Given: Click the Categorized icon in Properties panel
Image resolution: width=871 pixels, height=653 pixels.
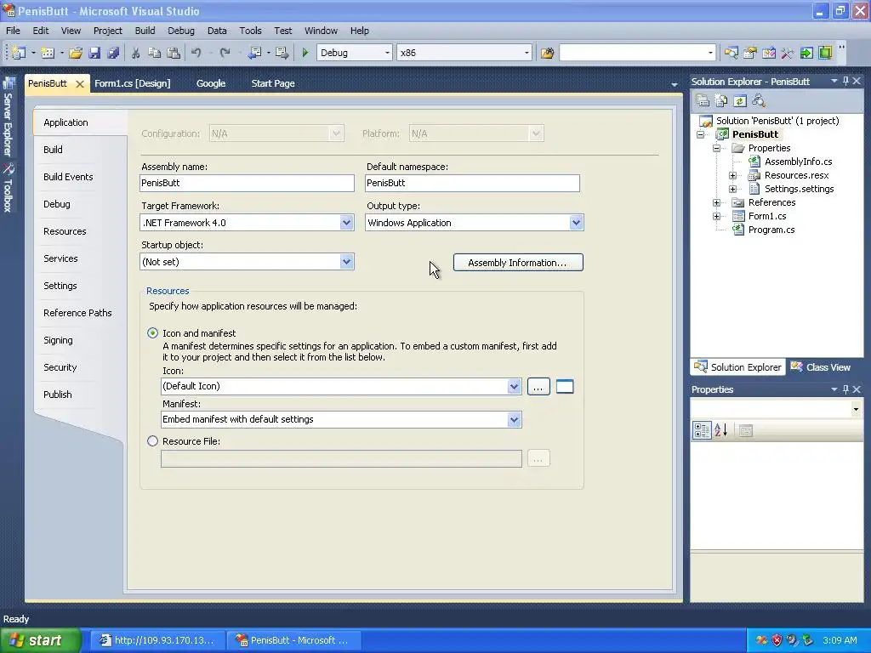Looking at the screenshot, I should (702, 430).
